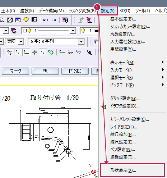Select カラーパレット設定(C)... menu entry
This screenshot has width=167, height=178.
tap(129, 119)
